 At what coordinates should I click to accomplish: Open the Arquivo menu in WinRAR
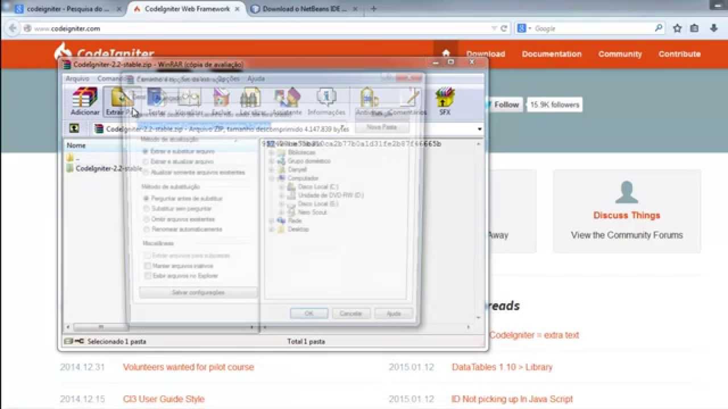tap(77, 78)
